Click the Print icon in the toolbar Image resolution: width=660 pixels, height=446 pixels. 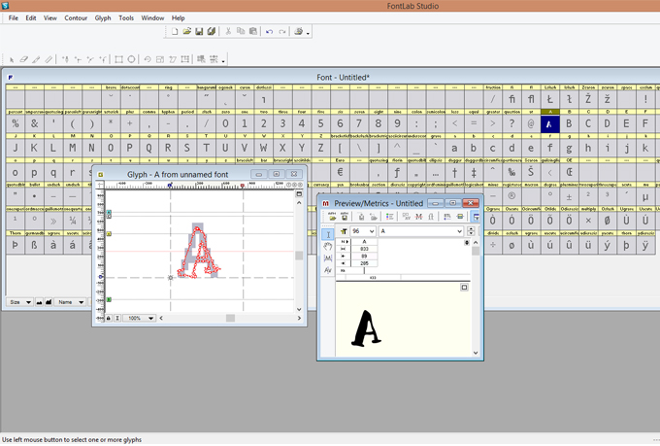pos(298,32)
